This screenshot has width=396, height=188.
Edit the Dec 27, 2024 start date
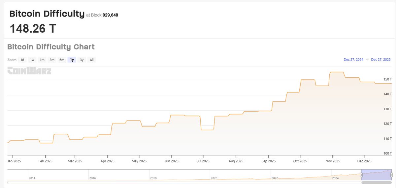353,60
